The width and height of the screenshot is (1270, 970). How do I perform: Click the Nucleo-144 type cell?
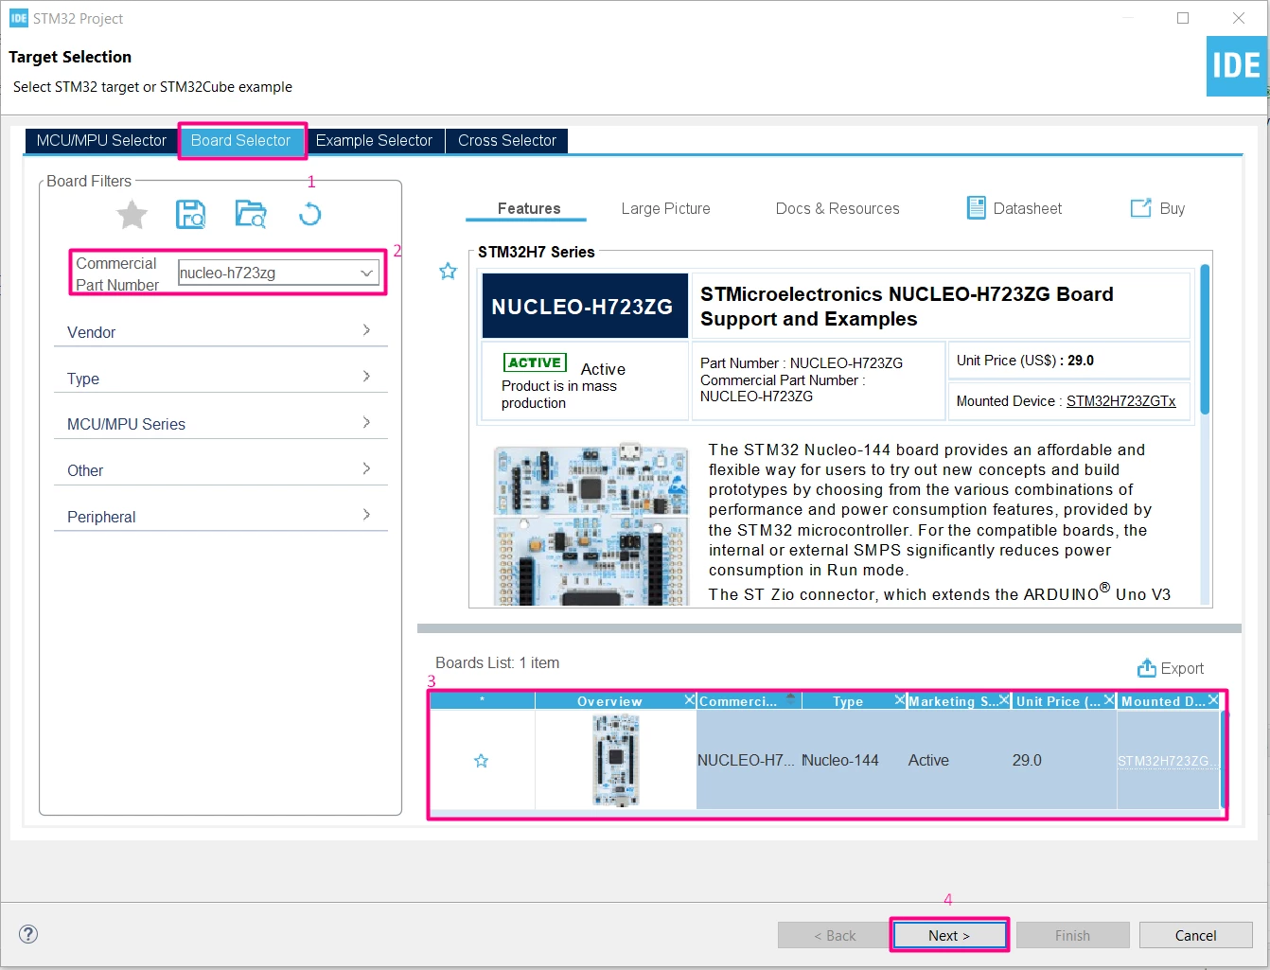[854, 760]
